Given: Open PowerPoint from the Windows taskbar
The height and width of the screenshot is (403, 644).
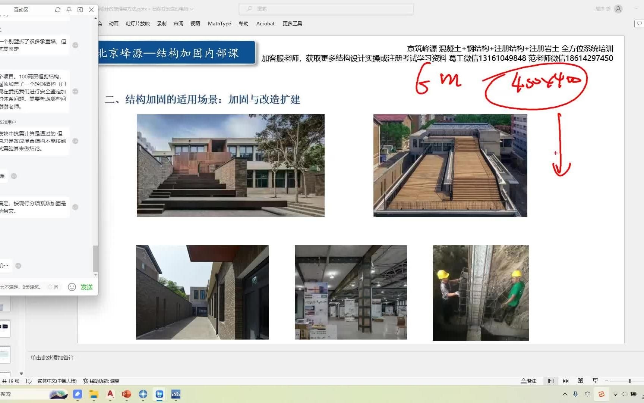Looking at the screenshot, I should click(126, 394).
